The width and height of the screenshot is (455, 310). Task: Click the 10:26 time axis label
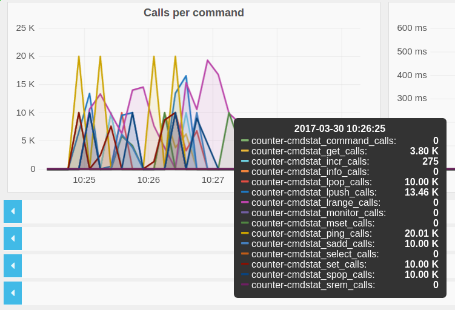(x=148, y=180)
